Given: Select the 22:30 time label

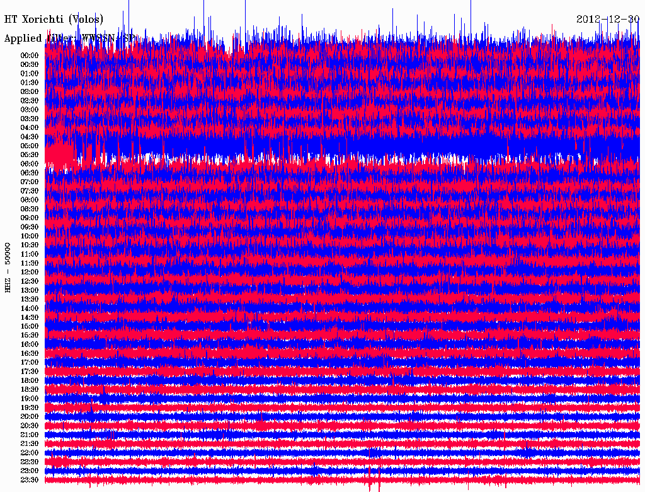Looking at the screenshot, I should click(30, 462).
